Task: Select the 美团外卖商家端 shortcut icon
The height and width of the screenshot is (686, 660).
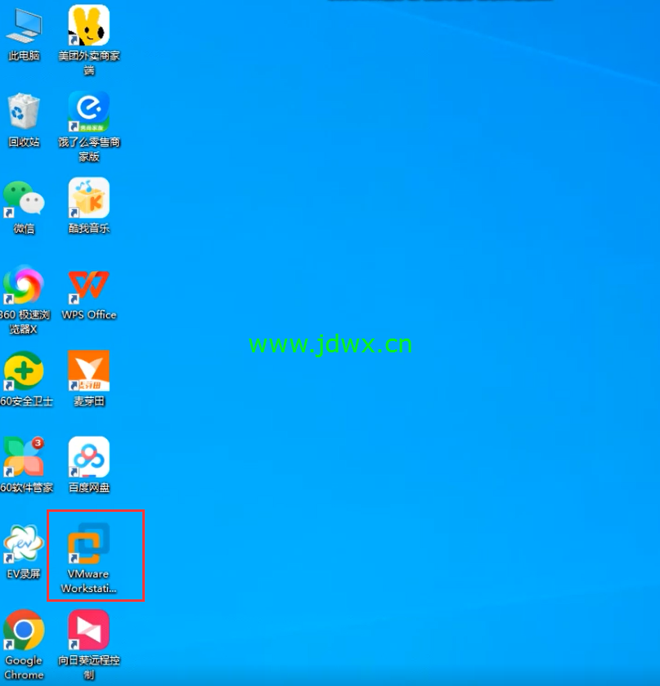Action: 89,25
